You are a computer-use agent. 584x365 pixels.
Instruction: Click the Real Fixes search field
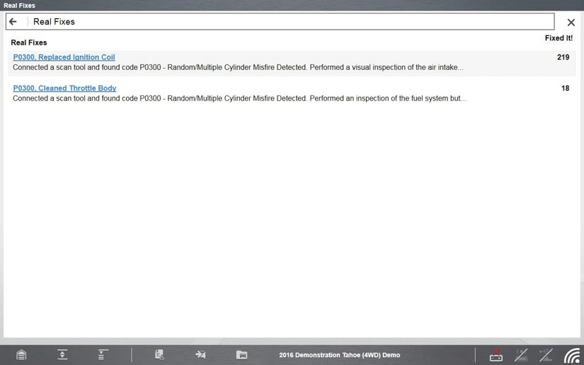pyautogui.click(x=283, y=22)
